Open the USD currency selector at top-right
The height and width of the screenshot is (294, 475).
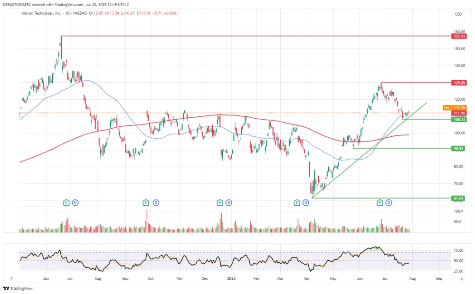[459, 14]
